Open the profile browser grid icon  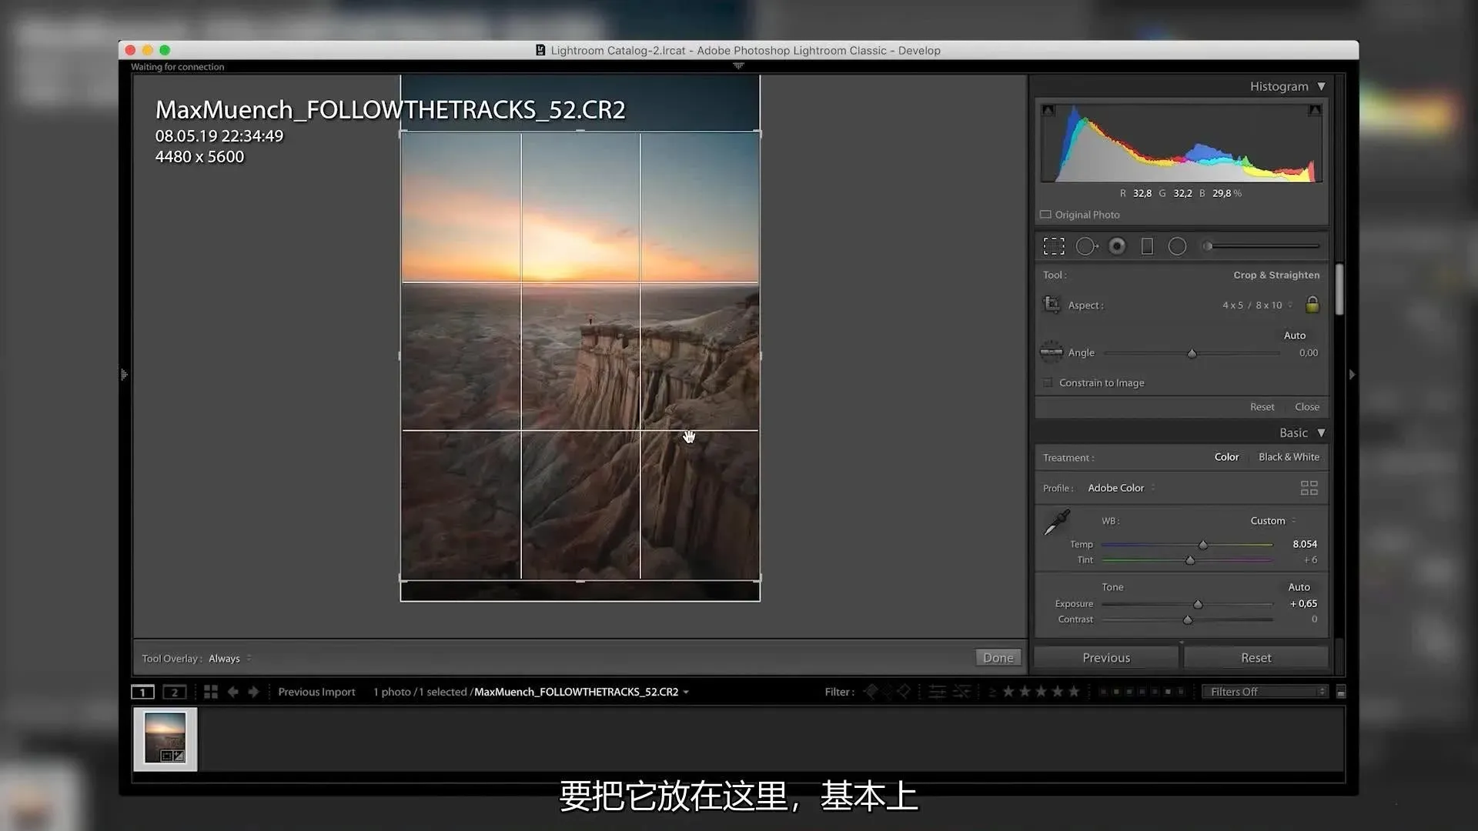point(1309,488)
